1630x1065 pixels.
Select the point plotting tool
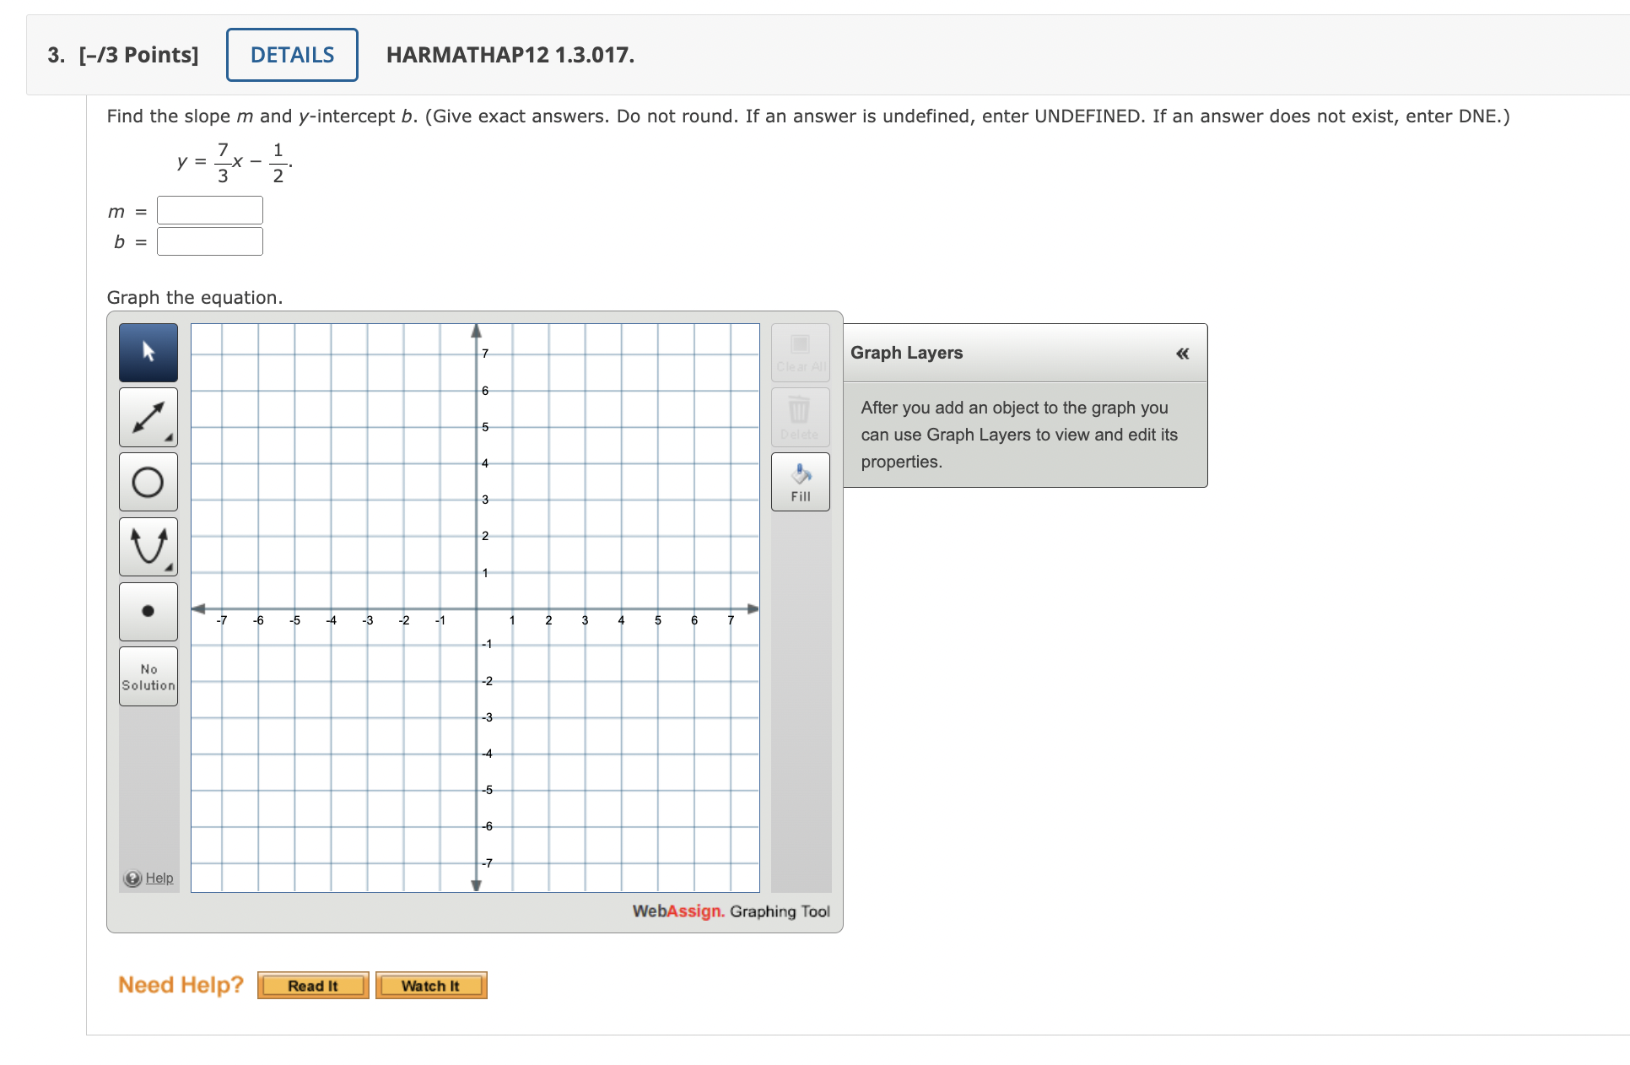[148, 611]
